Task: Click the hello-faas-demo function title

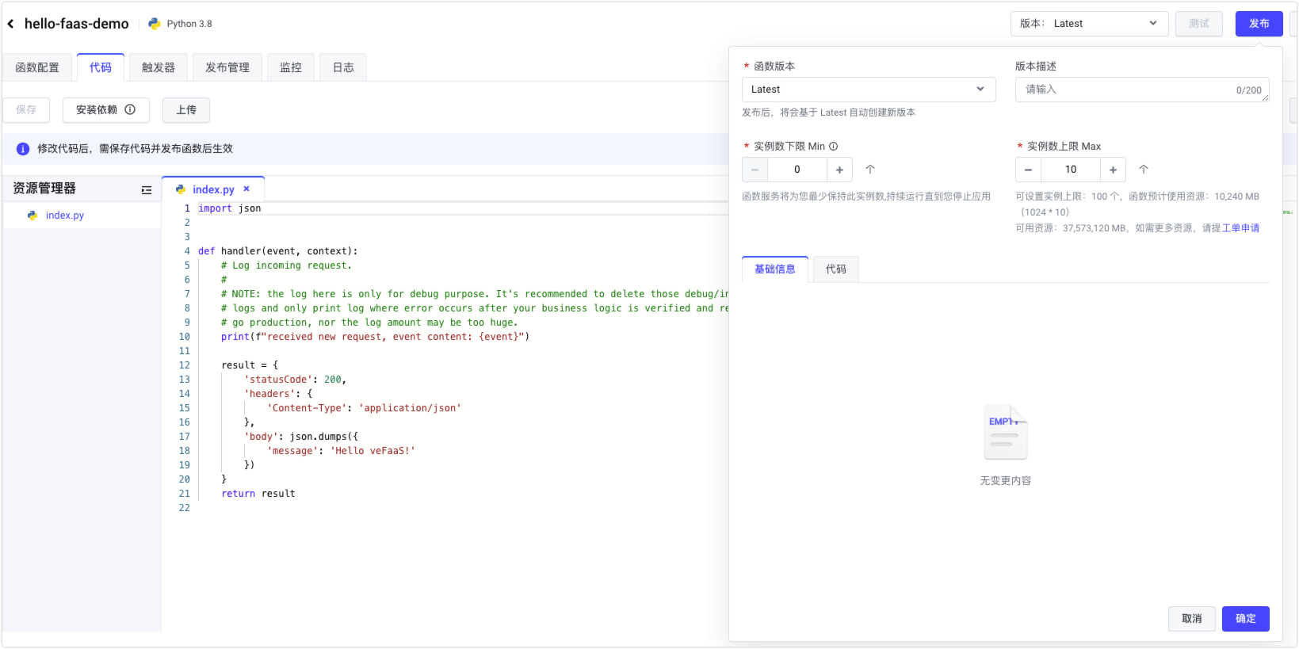Action: (x=77, y=24)
